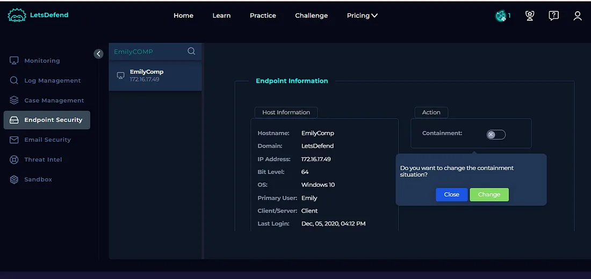Viewport: 591px width, 279px height.
Task: Click the Action tab label
Action: point(431,112)
